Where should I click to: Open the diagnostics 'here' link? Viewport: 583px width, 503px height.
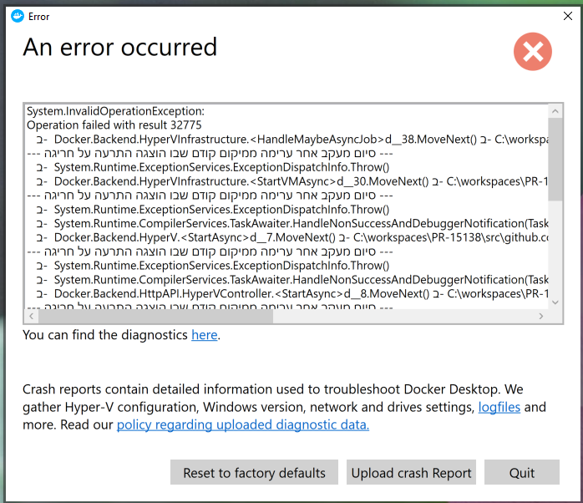pyautogui.click(x=204, y=335)
